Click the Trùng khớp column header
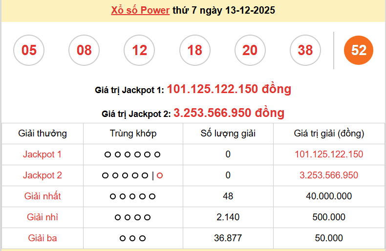The width and height of the screenshot is (386, 251). 133,134
